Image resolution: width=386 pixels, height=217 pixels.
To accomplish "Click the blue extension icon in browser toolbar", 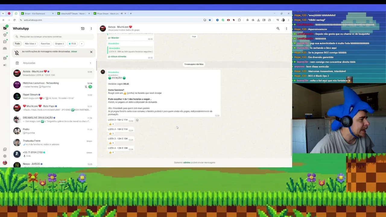I will coord(217,20).
